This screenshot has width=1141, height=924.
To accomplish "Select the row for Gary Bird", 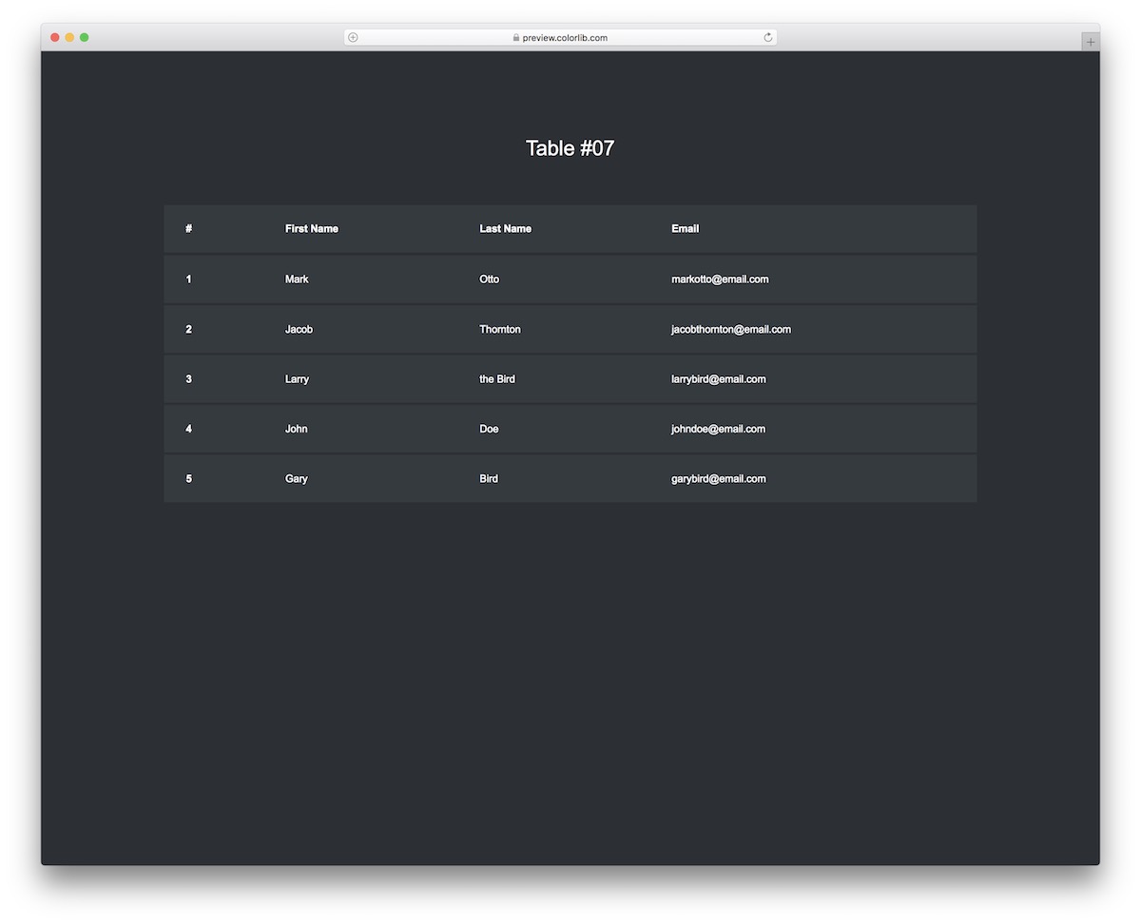I will pos(570,478).
